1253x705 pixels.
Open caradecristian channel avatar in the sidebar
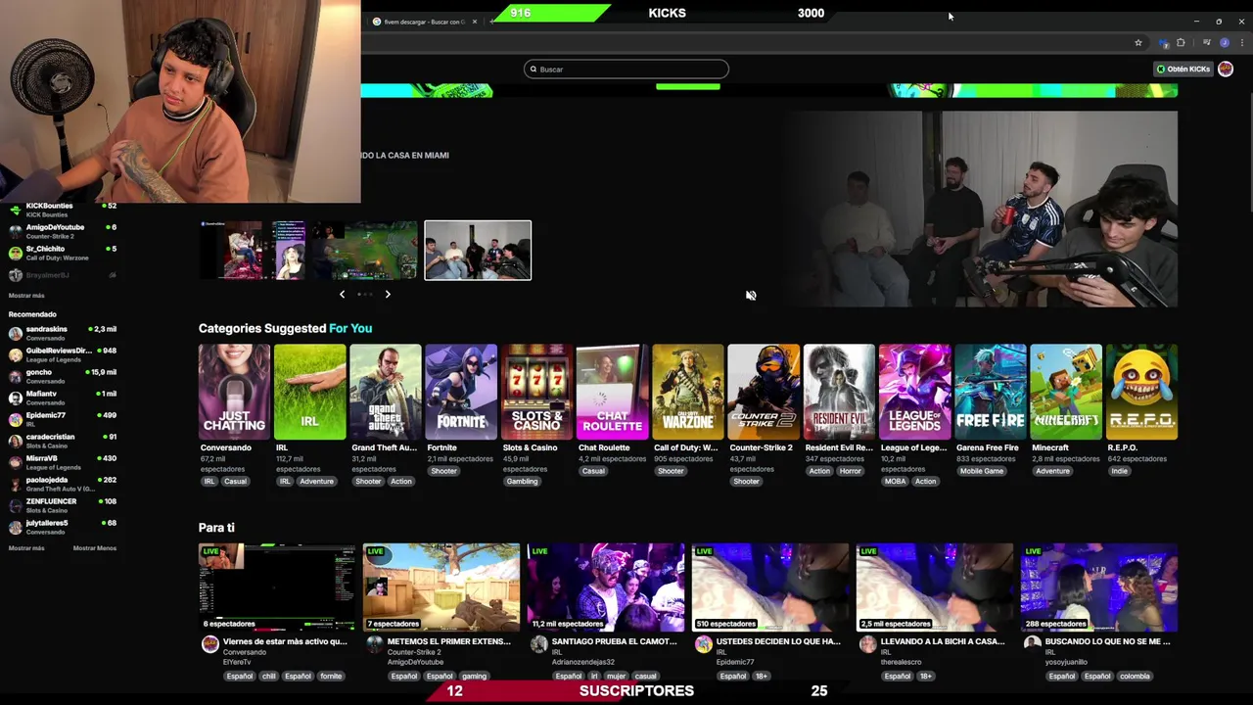click(x=15, y=441)
